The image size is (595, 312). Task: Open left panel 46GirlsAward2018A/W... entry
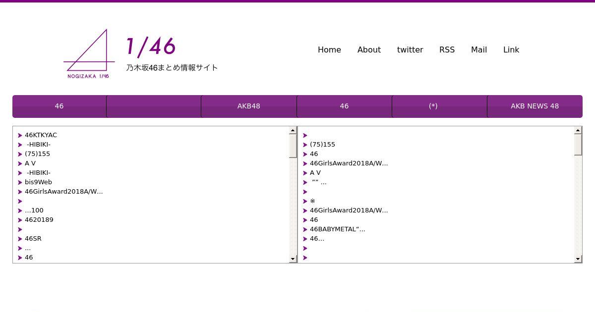[x=64, y=191]
